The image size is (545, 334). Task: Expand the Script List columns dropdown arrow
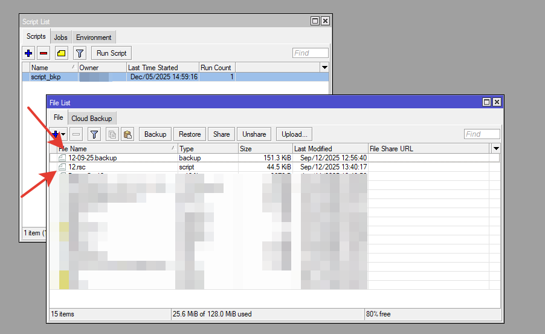[x=324, y=68]
